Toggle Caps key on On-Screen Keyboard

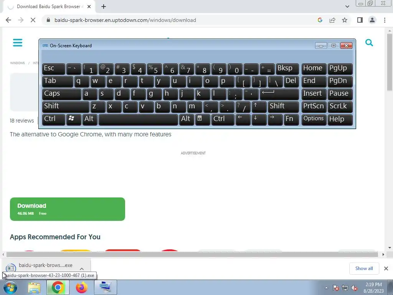tap(62, 94)
